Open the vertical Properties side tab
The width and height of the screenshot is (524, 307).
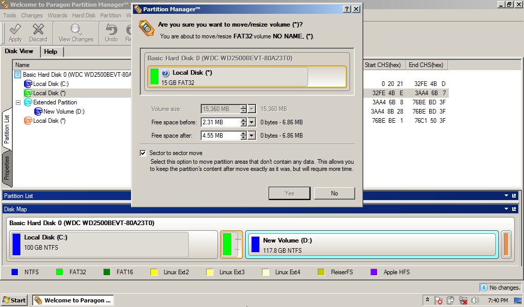point(7,168)
